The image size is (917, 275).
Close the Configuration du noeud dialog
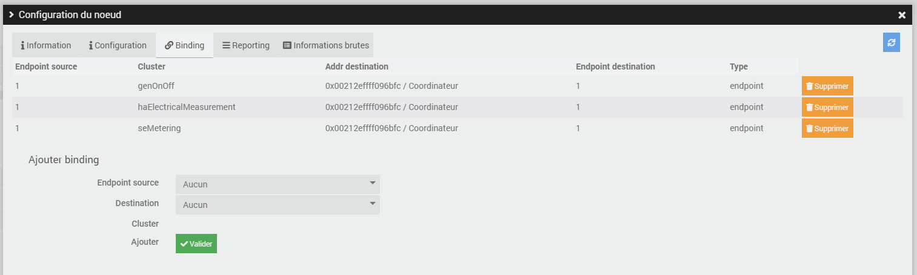[x=902, y=15]
